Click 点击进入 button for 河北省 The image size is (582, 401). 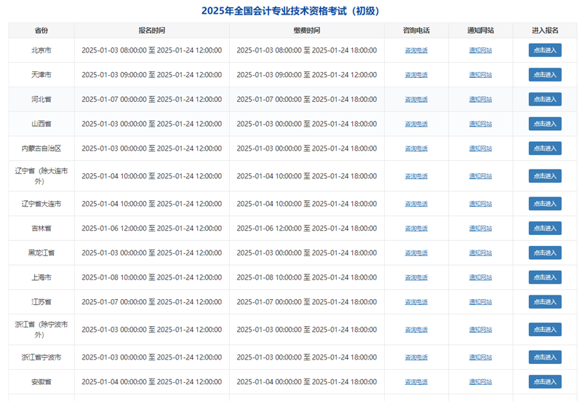coord(544,99)
